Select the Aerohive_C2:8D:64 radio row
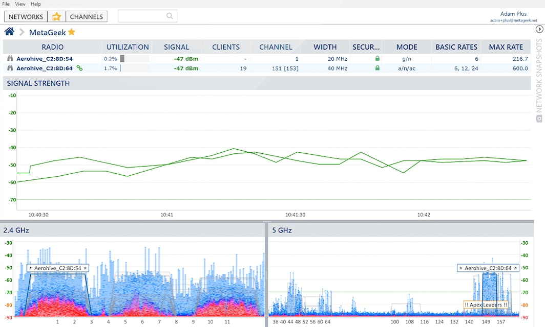The width and height of the screenshot is (545, 327). [267, 68]
